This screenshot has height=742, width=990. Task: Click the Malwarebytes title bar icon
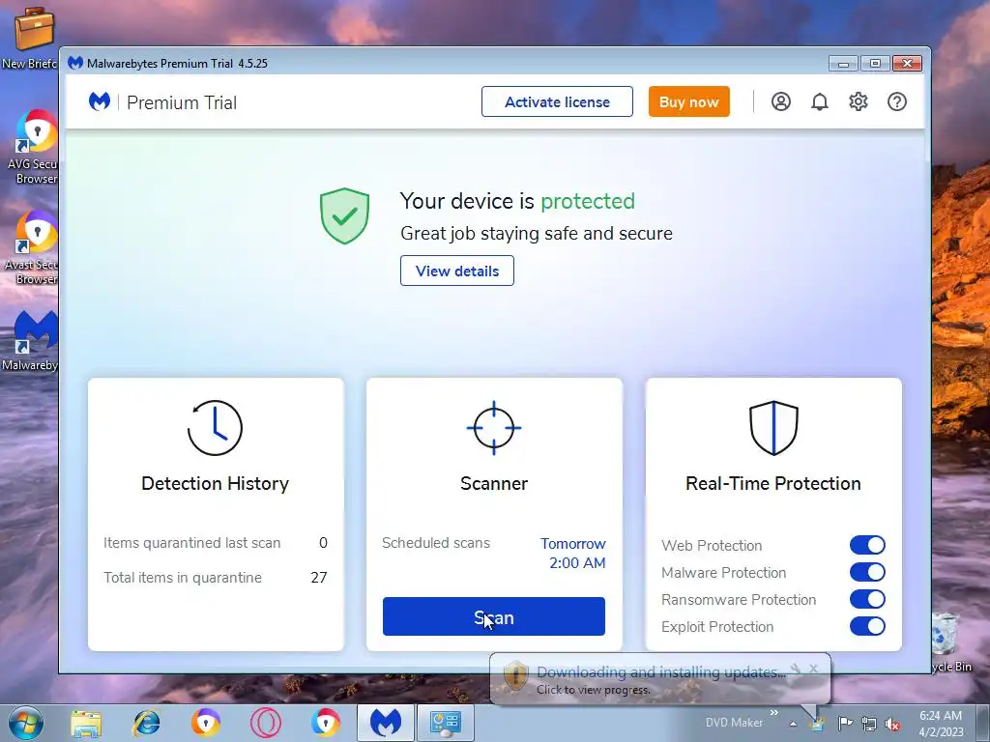(x=75, y=63)
